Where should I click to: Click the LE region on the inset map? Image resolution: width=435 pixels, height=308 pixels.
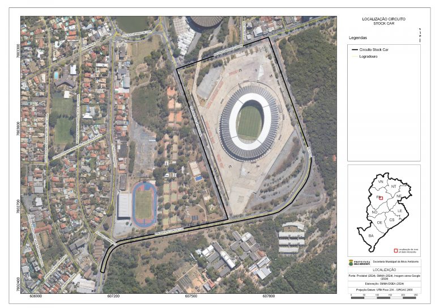pos(399,211)
